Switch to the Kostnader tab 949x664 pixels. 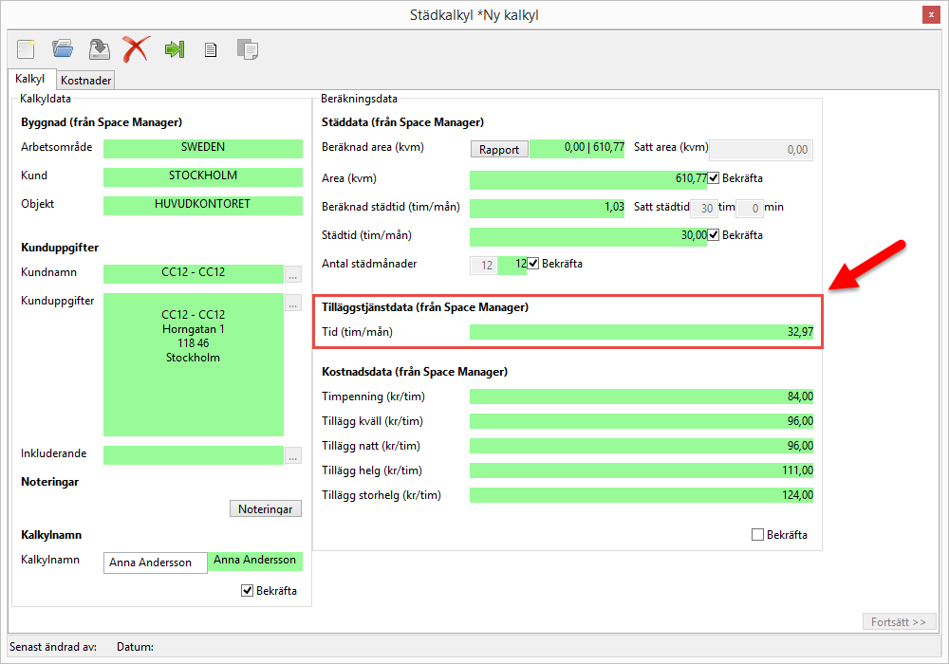(x=86, y=81)
